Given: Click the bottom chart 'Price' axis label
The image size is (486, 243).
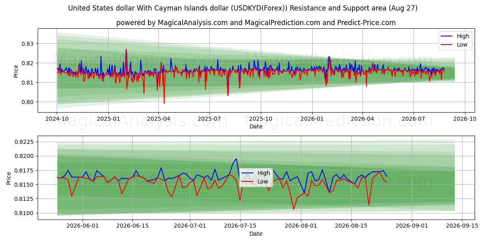Looking at the screenshot, I should [x=9, y=178].
